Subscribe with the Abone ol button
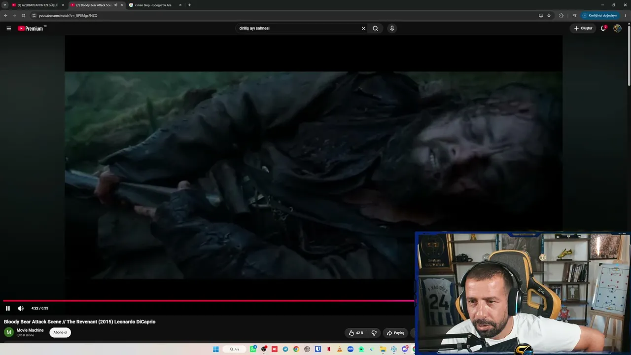Screen dimensions: 631x355 60,332
